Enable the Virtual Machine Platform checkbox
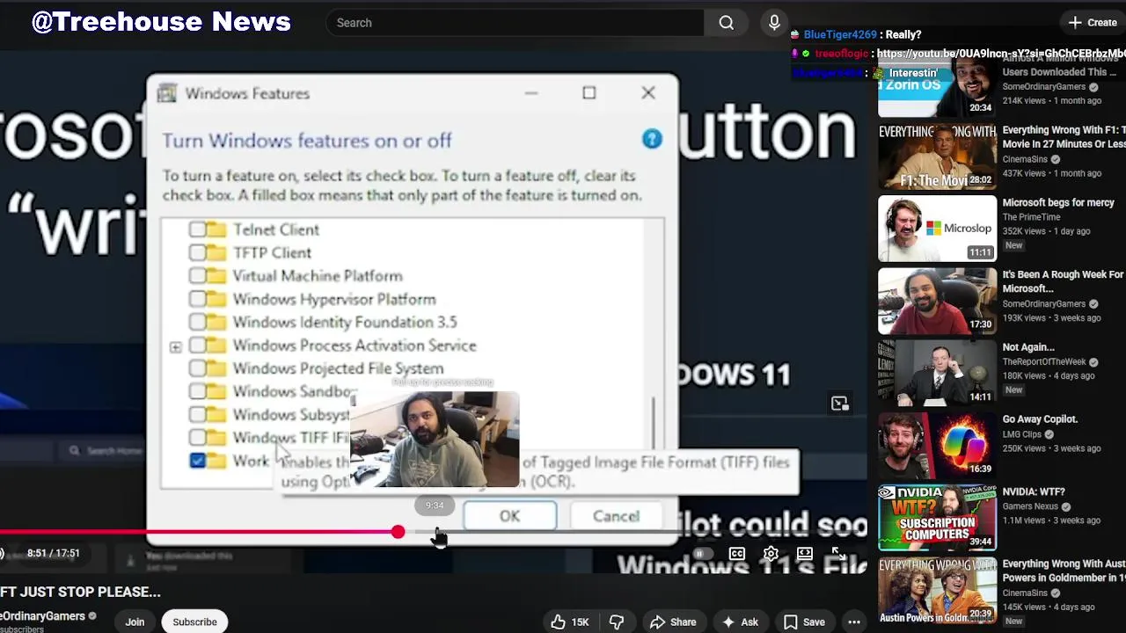Image resolution: width=1126 pixels, height=633 pixels. coord(197,276)
